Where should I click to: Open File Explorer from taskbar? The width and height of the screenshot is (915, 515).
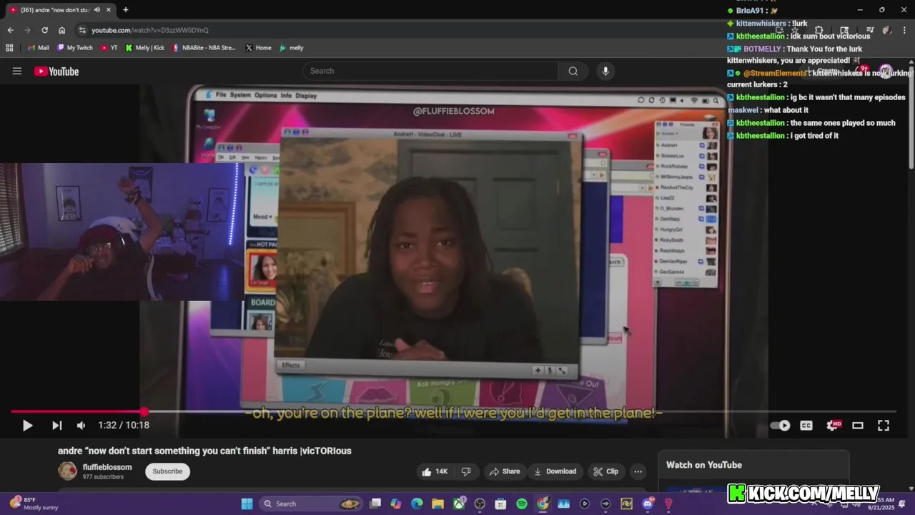pos(437,504)
